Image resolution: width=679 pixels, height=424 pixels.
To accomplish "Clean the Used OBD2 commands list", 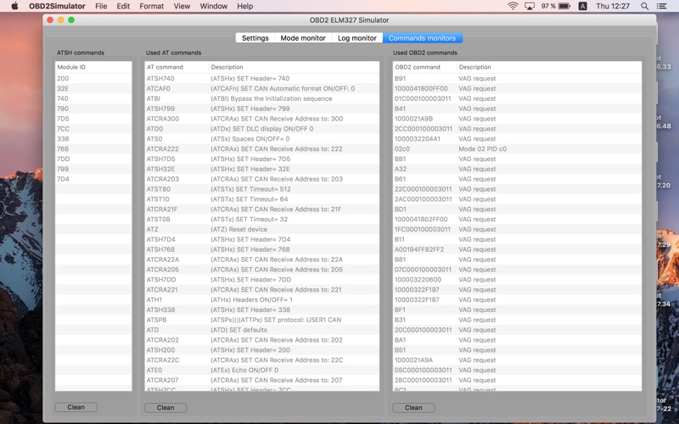I will 413,408.
